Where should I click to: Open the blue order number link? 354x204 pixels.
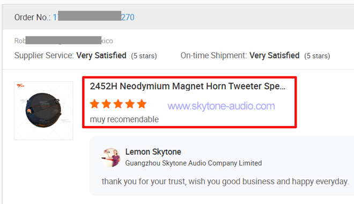pos(93,17)
